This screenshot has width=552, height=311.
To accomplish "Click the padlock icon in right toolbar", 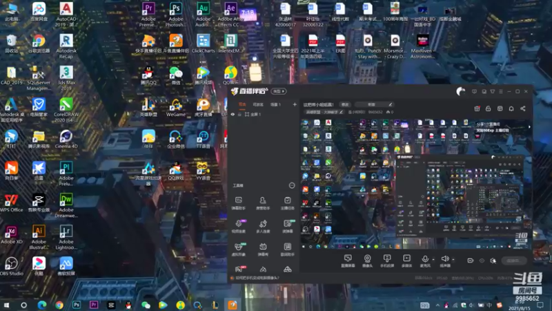I will click(489, 109).
